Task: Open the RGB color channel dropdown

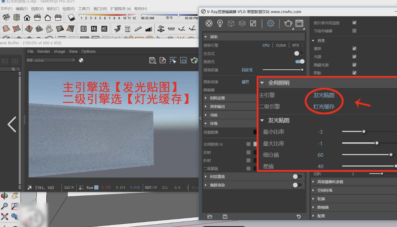Action: pos(51,60)
